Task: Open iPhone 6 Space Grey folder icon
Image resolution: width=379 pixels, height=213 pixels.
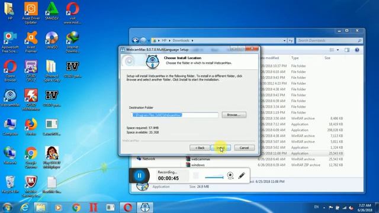Action: point(52,71)
